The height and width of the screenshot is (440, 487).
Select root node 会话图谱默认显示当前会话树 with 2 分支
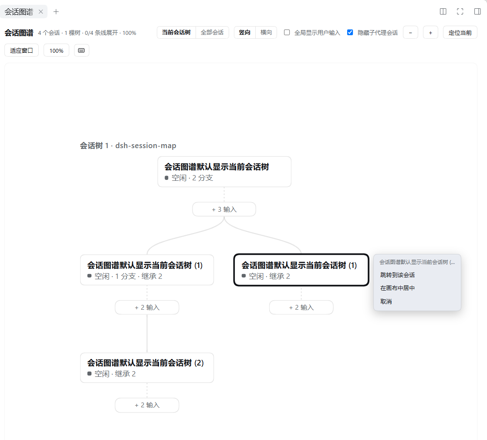224,172
